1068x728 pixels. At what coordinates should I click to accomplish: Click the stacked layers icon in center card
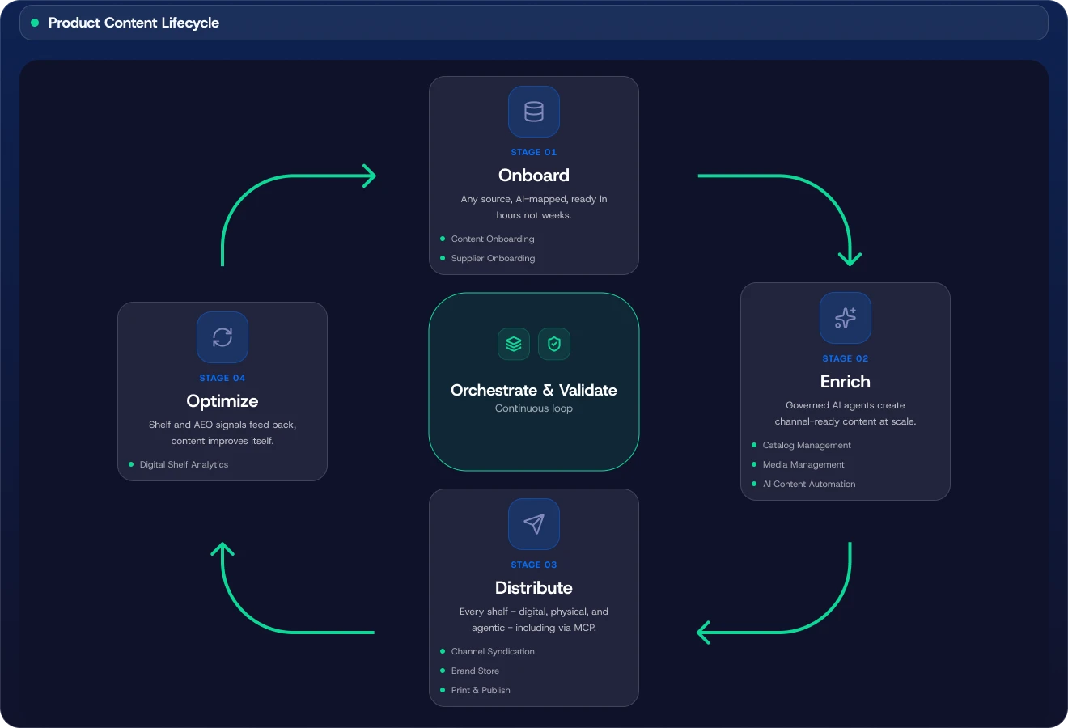514,344
